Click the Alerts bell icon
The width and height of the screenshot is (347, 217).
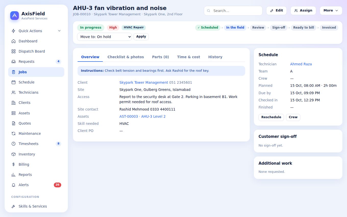pos(14,185)
